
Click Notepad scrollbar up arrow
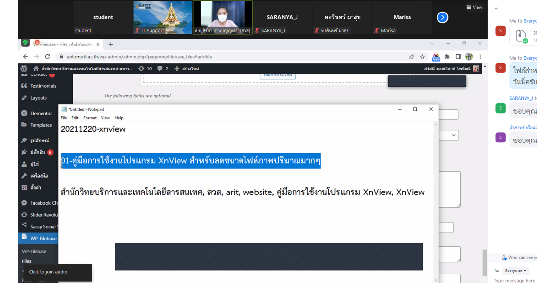pyautogui.click(x=436, y=125)
